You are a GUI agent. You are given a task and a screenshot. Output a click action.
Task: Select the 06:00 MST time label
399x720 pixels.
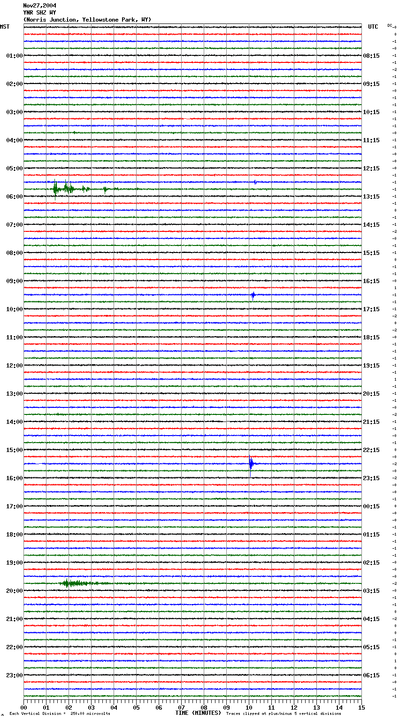15,197
